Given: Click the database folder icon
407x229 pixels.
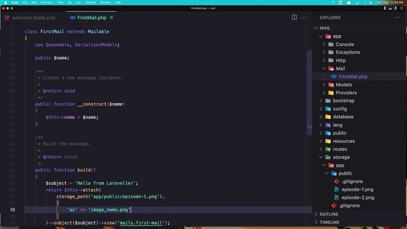Looking at the screenshot, I should click(328, 117).
